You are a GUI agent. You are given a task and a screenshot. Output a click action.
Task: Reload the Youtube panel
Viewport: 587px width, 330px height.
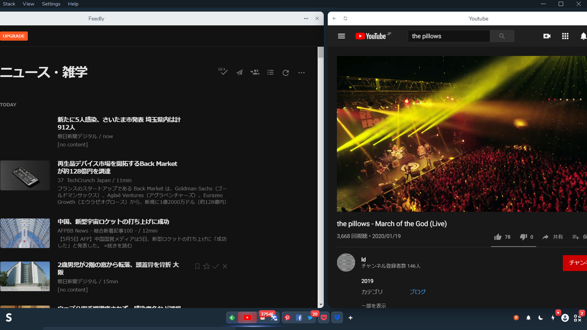pos(345,19)
